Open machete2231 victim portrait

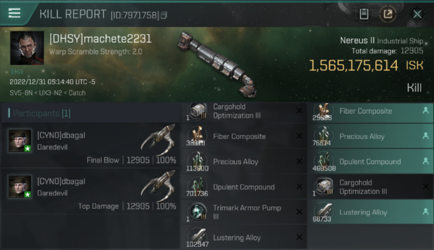[x=27, y=48]
